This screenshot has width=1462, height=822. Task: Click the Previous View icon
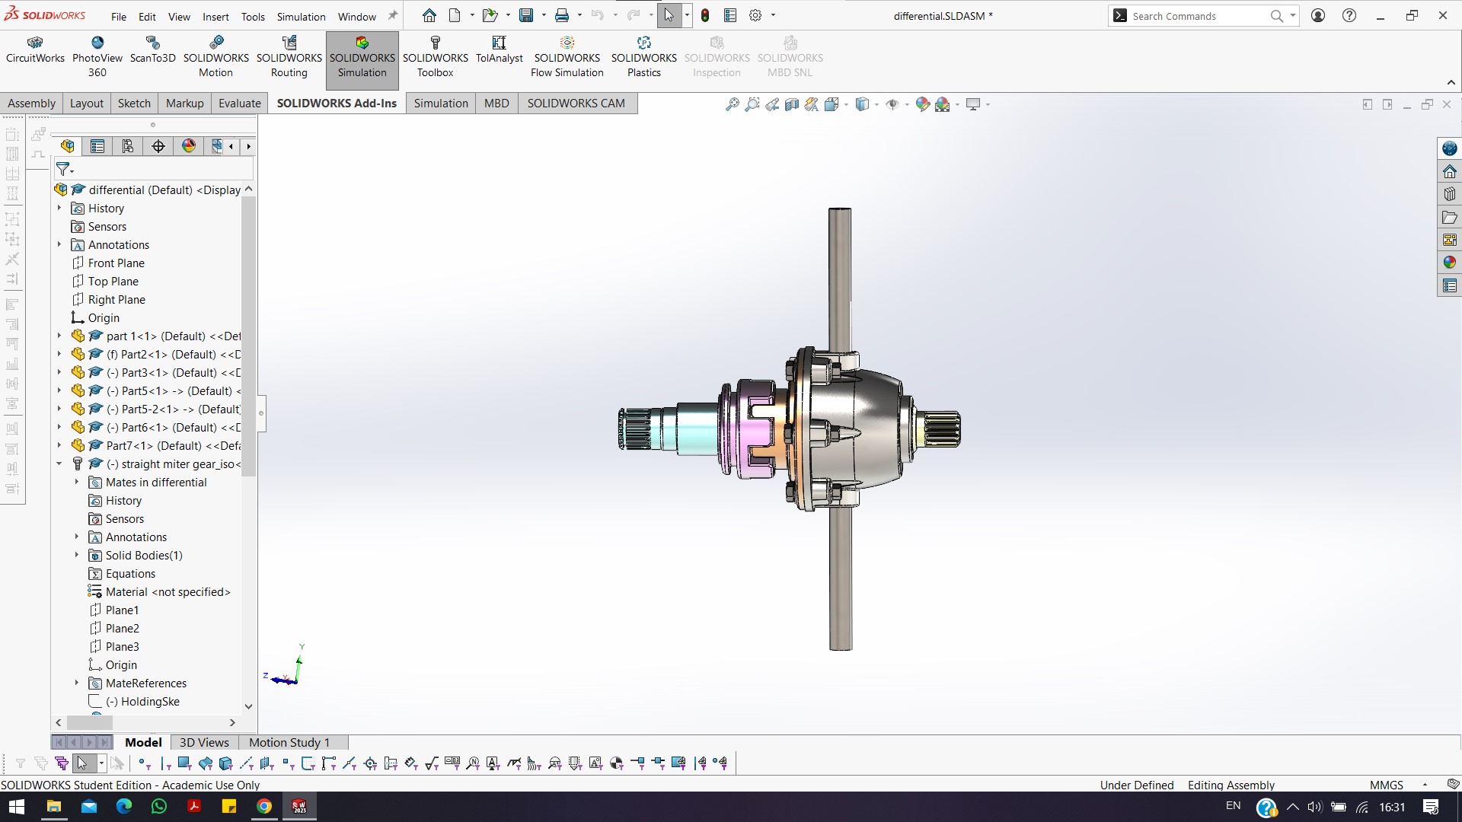(772, 104)
